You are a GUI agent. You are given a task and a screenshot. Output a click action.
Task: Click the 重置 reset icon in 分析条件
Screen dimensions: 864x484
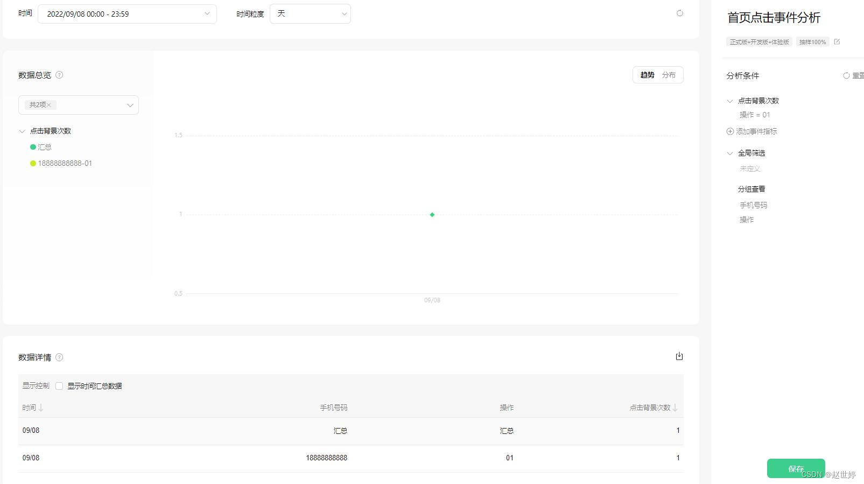point(846,76)
